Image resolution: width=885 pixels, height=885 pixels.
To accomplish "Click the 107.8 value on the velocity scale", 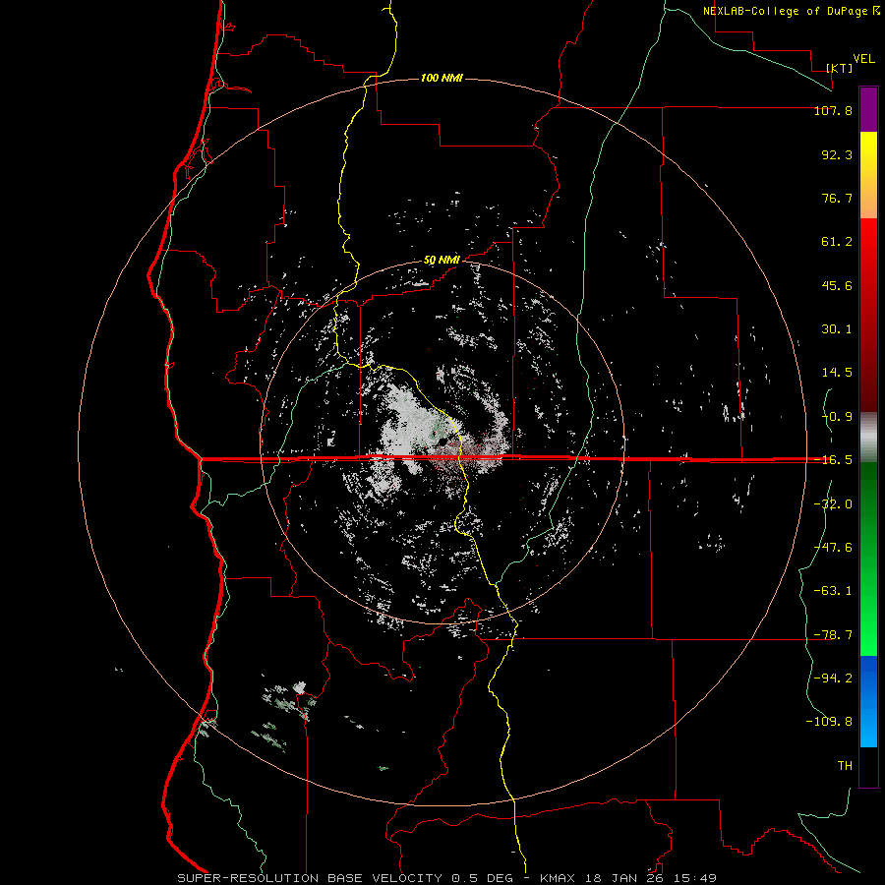I will 833,110.
